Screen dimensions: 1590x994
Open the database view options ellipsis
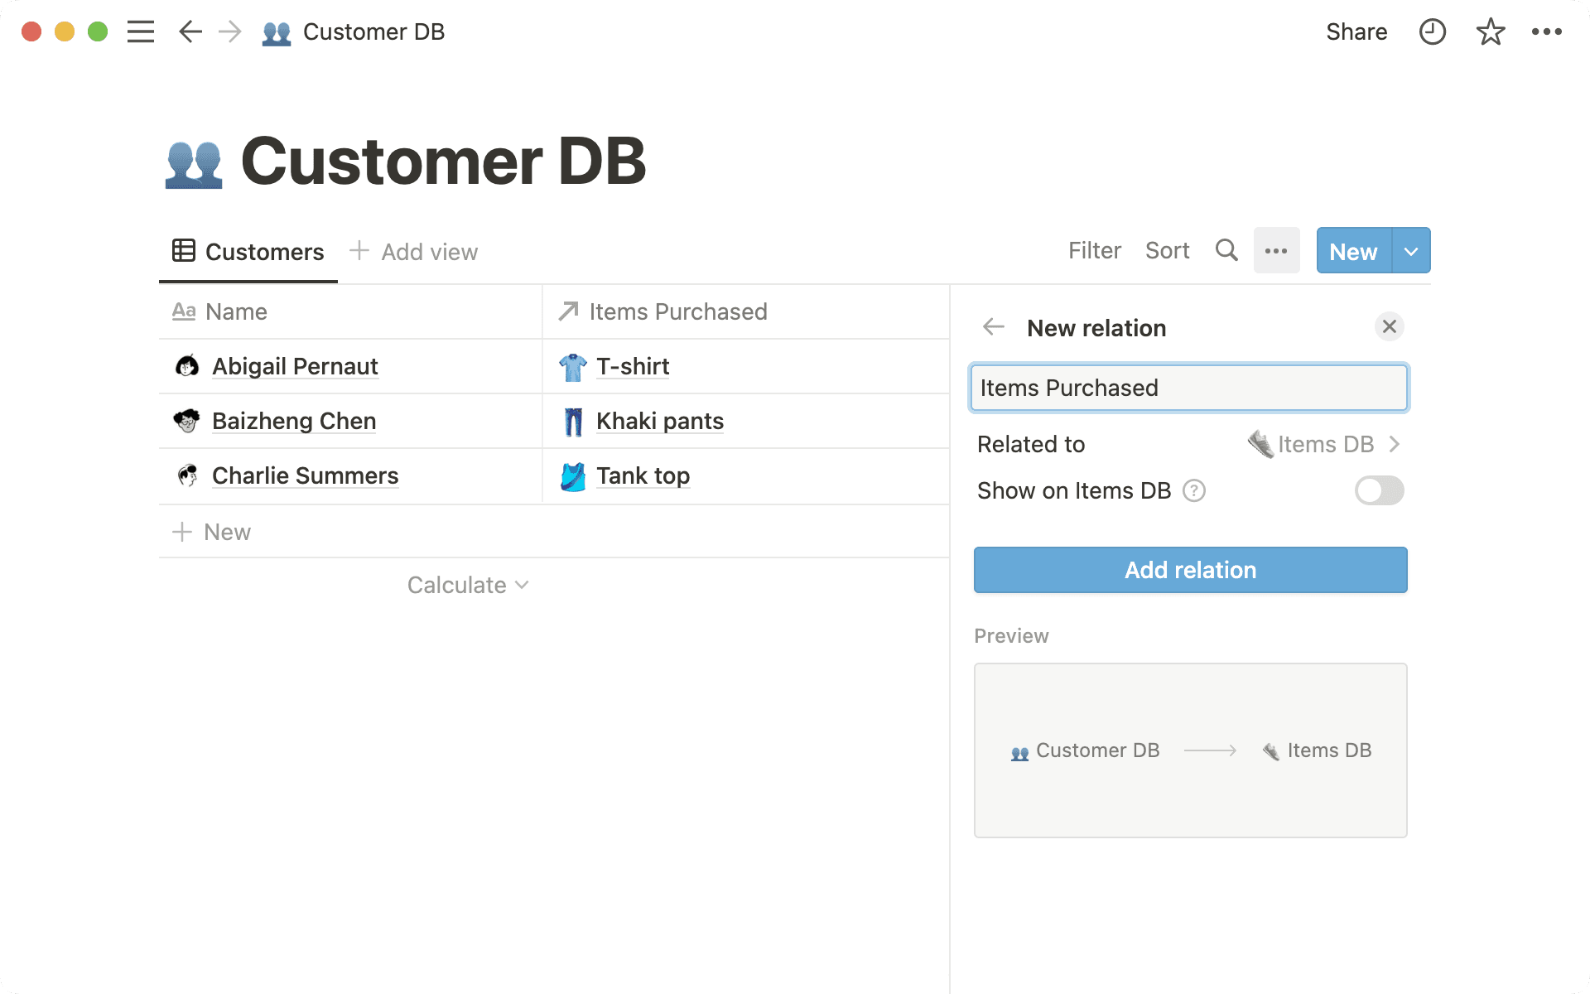[1276, 250]
